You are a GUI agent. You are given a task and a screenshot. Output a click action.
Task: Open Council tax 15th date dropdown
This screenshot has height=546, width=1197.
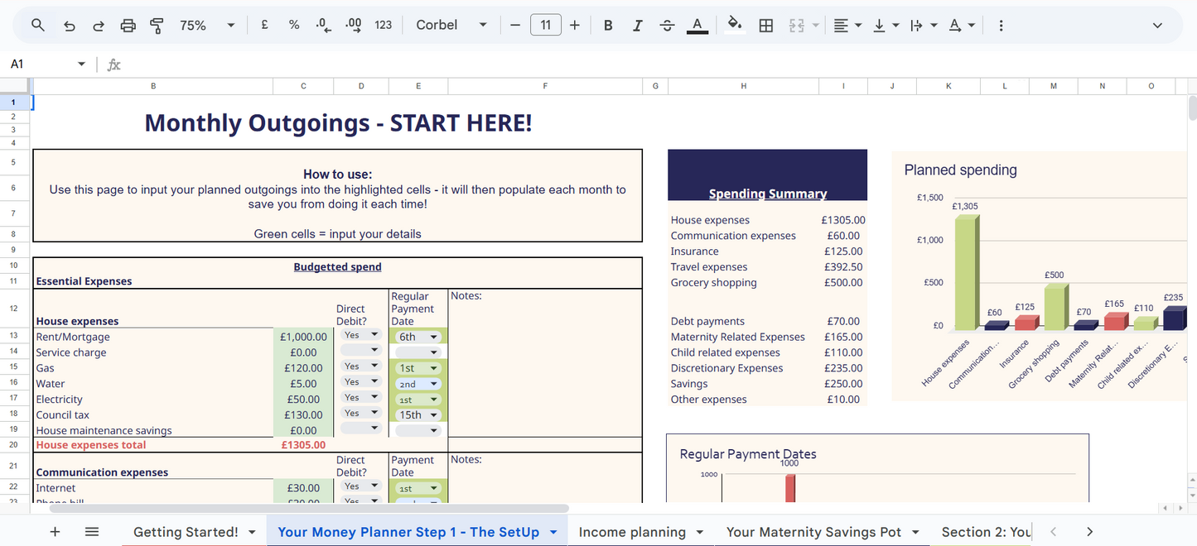418,415
